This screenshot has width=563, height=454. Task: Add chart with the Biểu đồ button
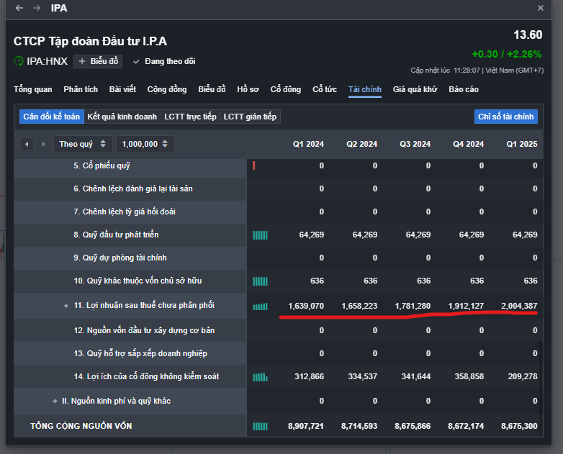(x=98, y=61)
